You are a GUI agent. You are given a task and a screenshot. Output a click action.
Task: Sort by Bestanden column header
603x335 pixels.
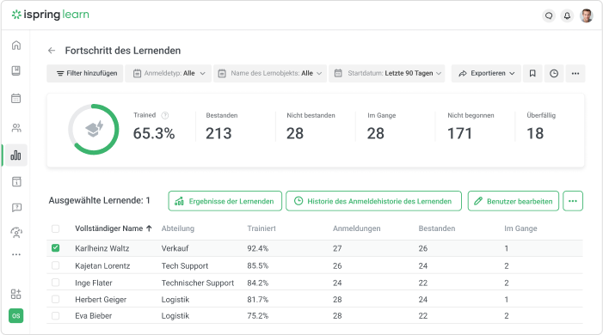pos(437,228)
